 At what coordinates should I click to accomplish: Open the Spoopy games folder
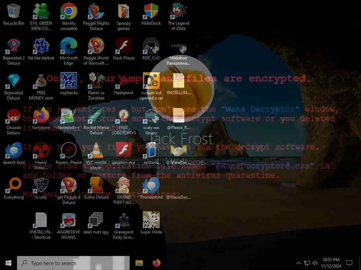point(124,17)
